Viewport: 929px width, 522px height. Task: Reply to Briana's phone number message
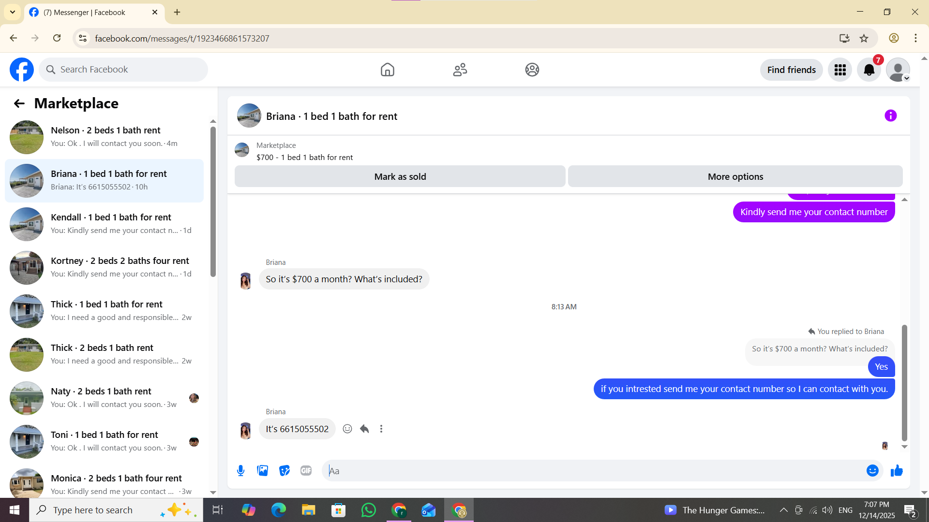[364, 429]
